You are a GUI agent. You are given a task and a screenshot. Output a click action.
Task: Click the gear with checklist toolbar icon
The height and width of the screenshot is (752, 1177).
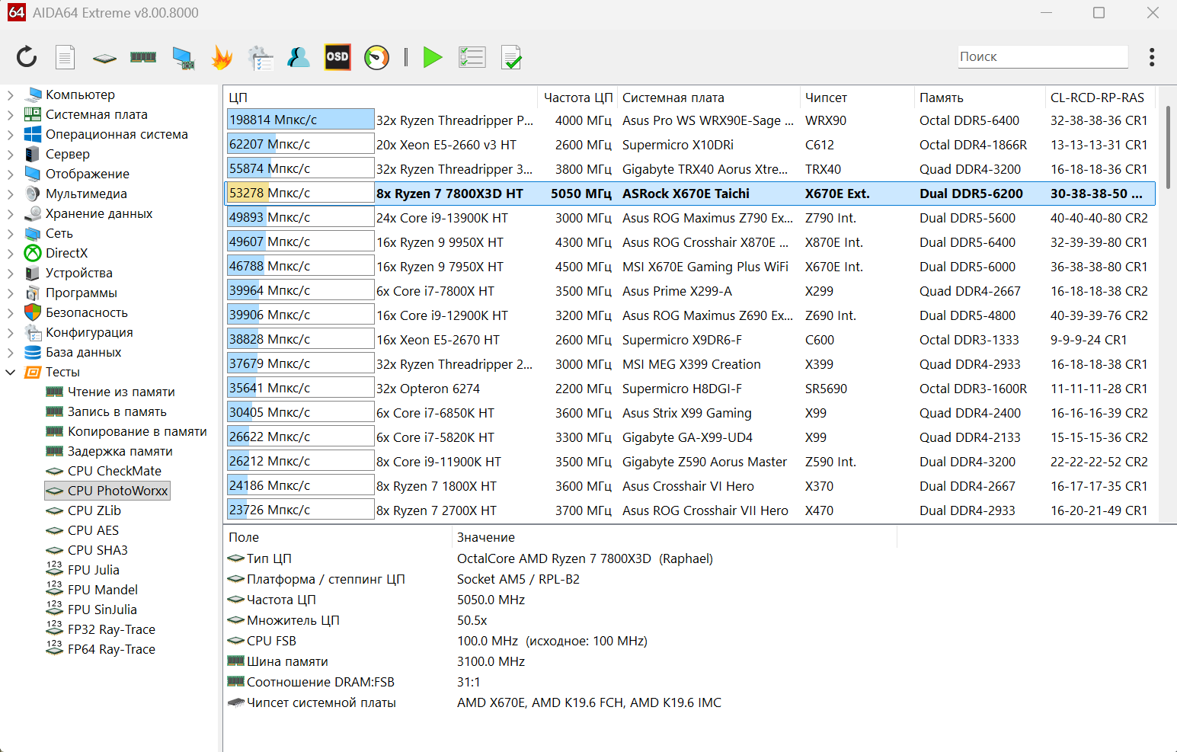(261, 58)
